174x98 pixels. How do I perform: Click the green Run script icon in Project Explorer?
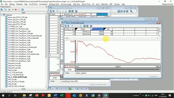click(x=13, y=10)
